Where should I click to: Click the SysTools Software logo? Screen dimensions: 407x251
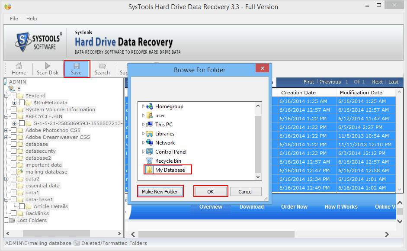(x=38, y=42)
